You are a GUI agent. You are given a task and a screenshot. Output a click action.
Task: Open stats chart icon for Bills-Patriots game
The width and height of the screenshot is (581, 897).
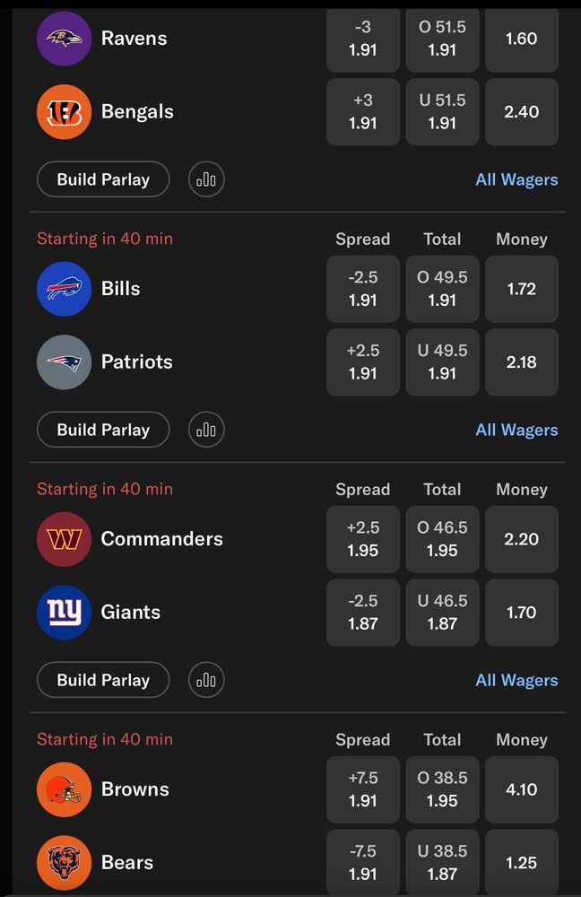point(206,430)
